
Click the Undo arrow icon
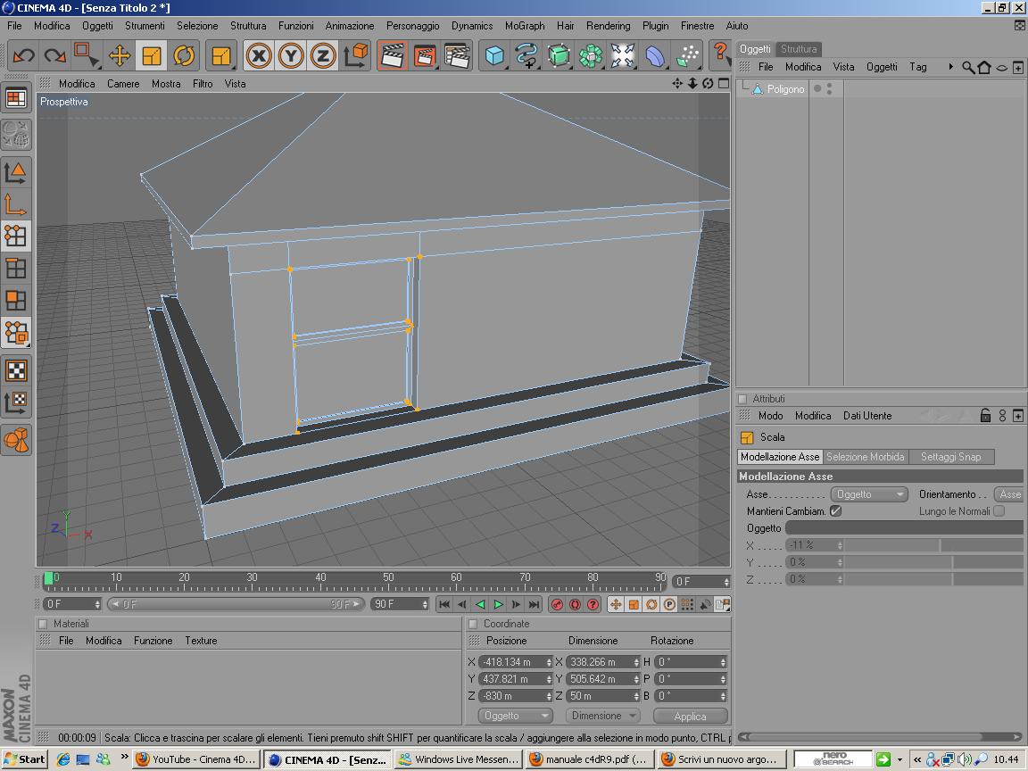23,55
